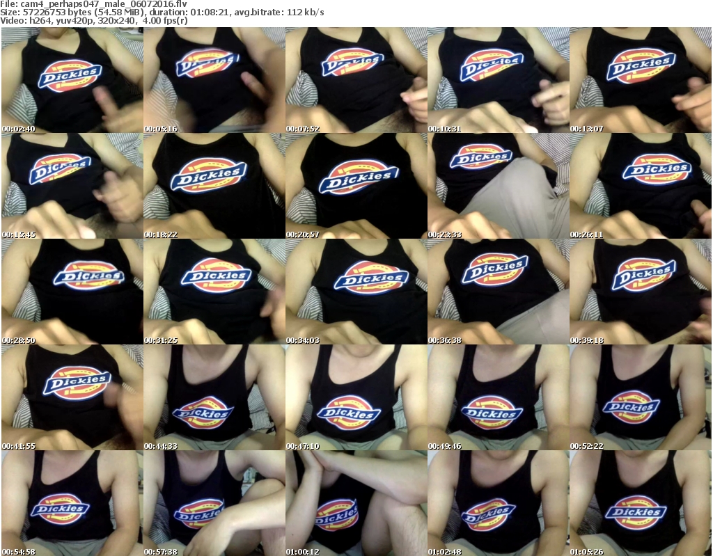Select the thumbnail stamped 00:15:45
Viewport: 713px width, 556px height.
pyautogui.click(x=72, y=186)
